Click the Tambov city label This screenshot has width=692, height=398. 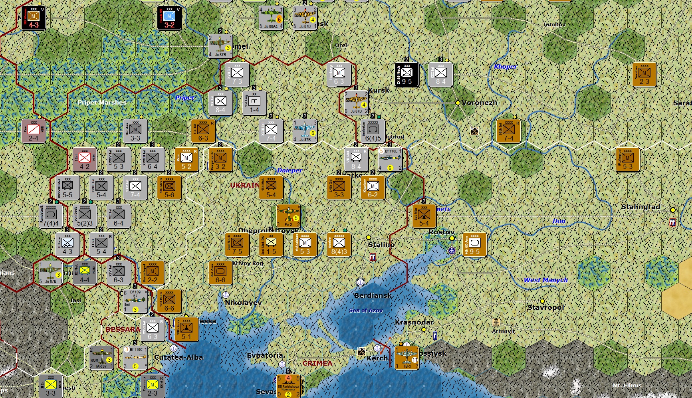554,25
